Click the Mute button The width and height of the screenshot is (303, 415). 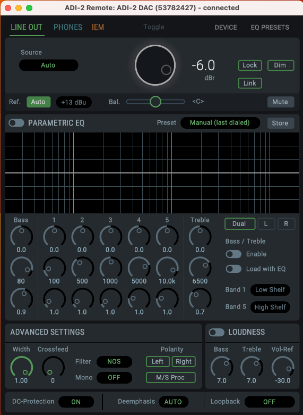pyautogui.click(x=281, y=102)
